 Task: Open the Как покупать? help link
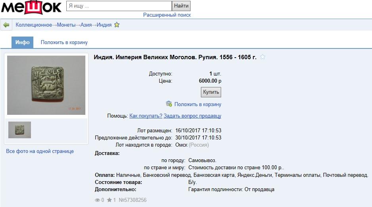pyautogui.click(x=146, y=116)
